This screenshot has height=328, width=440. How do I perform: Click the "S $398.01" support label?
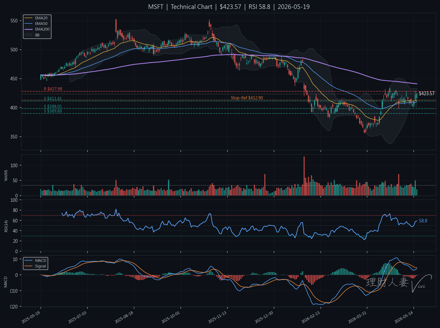(x=53, y=107)
